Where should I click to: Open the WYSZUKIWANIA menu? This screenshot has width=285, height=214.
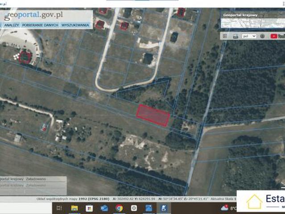click(75, 25)
